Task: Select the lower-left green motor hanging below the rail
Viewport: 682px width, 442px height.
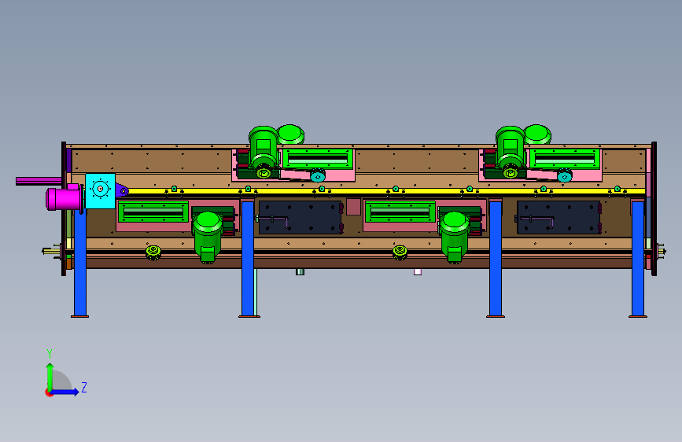Action: tap(207, 237)
